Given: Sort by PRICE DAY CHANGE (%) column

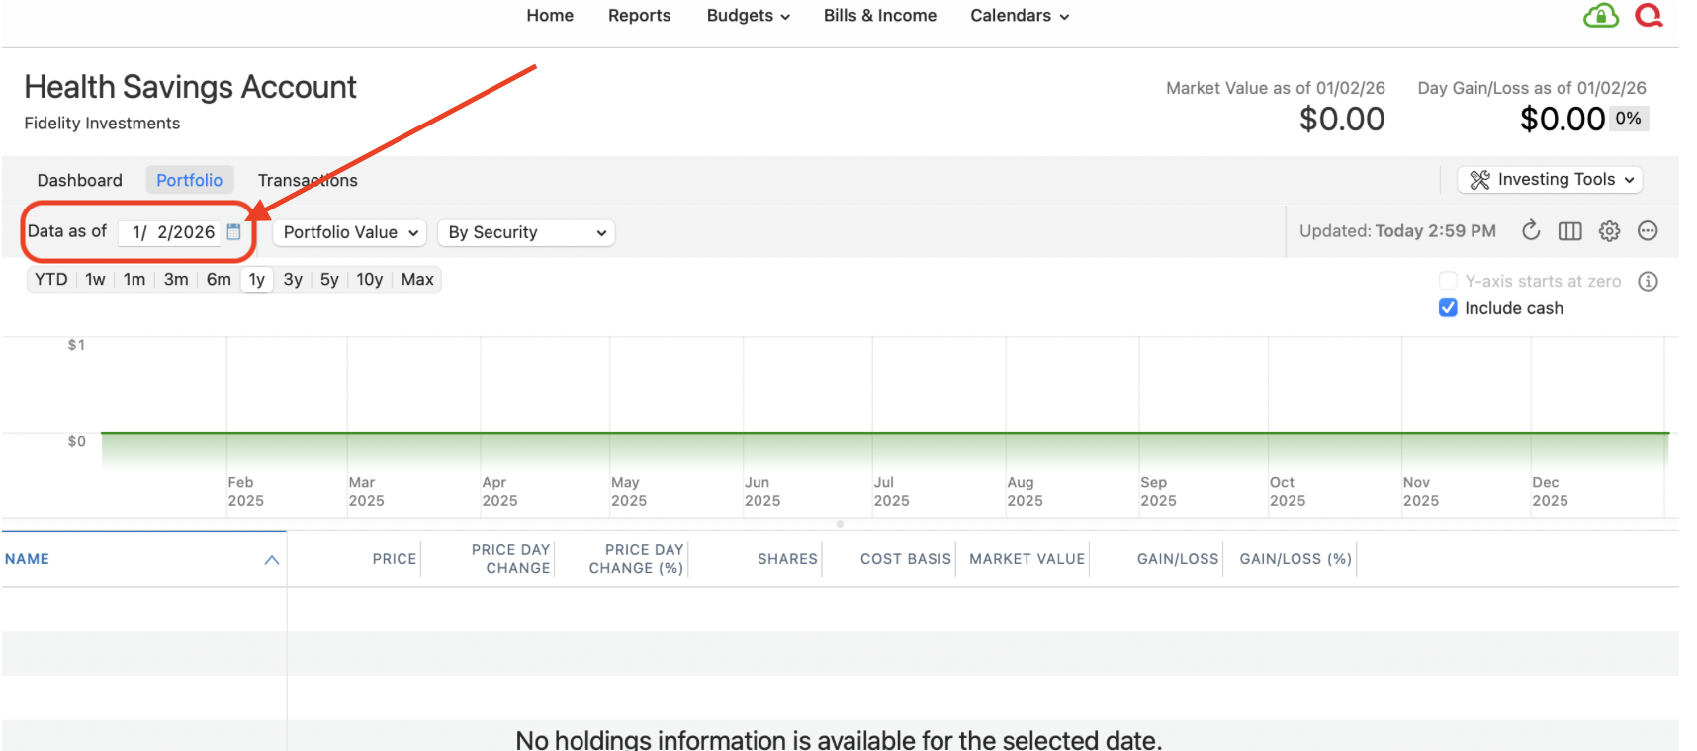Looking at the screenshot, I should [636, 559].
